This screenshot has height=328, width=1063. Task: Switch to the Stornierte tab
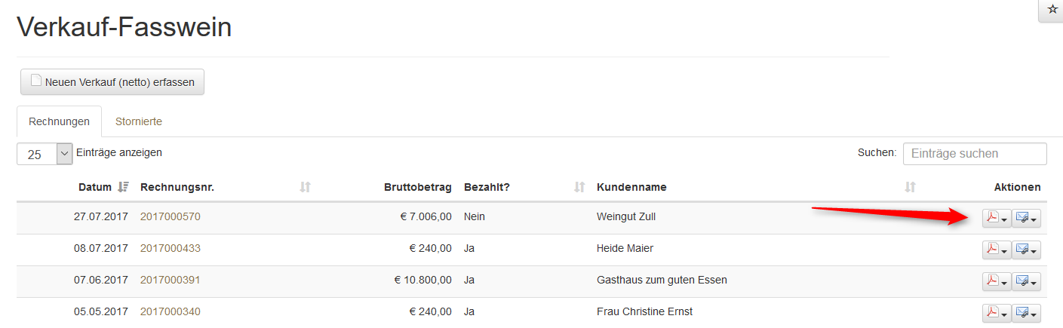click(139, 121)
